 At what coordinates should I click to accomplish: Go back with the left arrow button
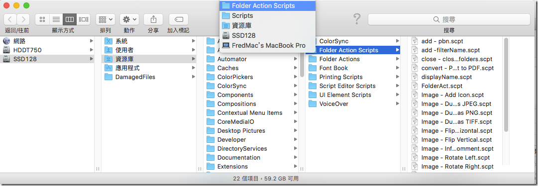[10, 19]
